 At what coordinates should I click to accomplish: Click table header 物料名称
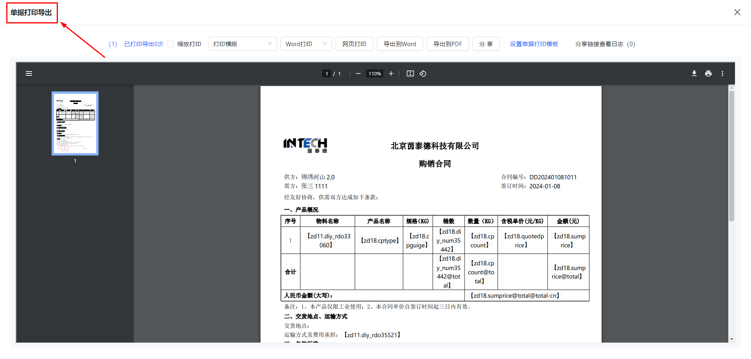pos(327,221)
